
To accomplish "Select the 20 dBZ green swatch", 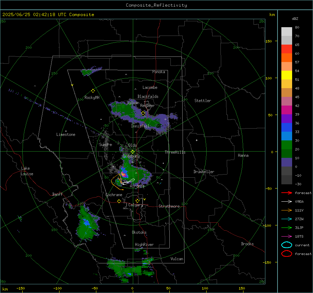I will [x=287, y=145].
